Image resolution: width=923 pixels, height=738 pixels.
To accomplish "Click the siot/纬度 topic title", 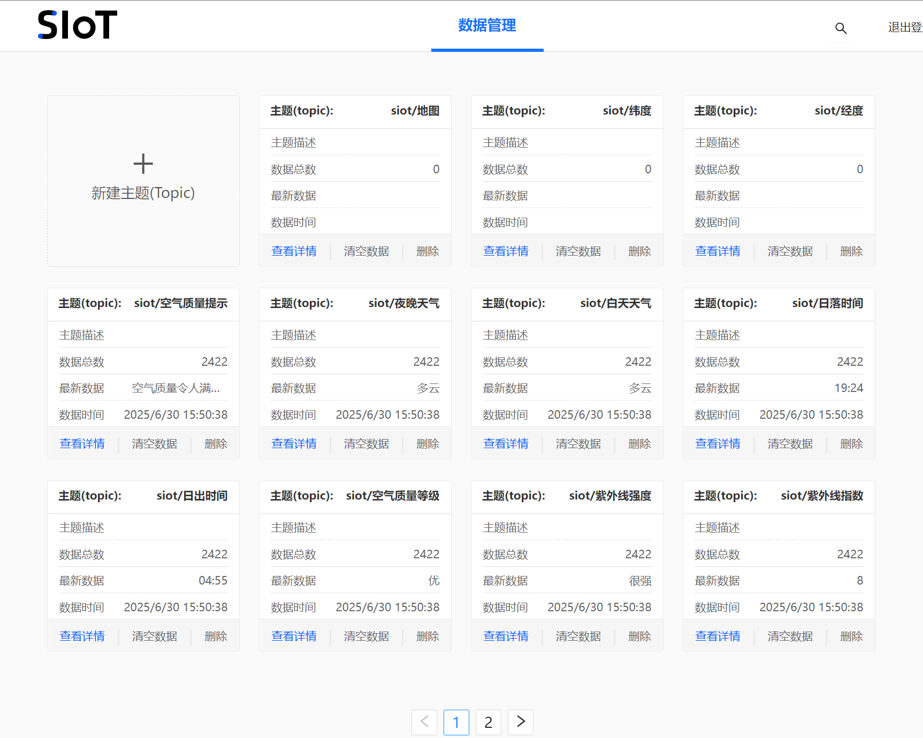I will (x=627, y=111).
